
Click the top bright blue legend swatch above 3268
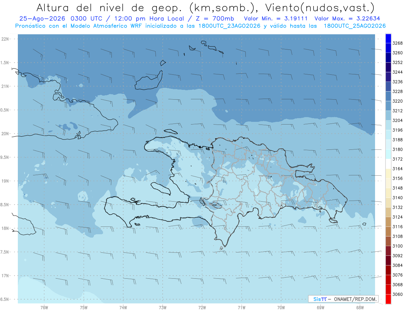coord(388,38)
